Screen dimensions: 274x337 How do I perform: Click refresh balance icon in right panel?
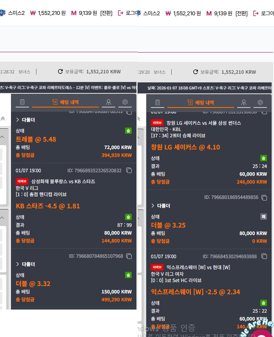(x=196, y=72)
